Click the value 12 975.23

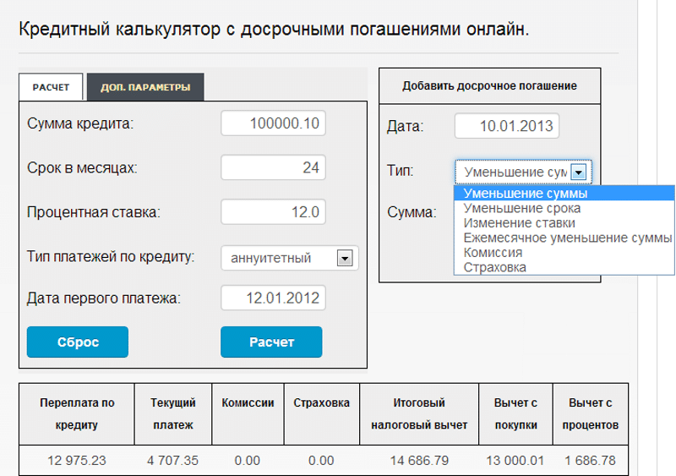pos(77,461)
